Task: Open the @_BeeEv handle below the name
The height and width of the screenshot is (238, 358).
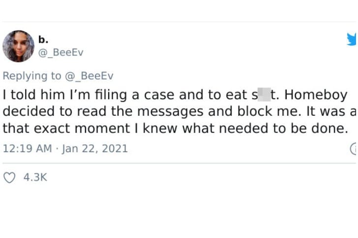Action: coord(61,53)
